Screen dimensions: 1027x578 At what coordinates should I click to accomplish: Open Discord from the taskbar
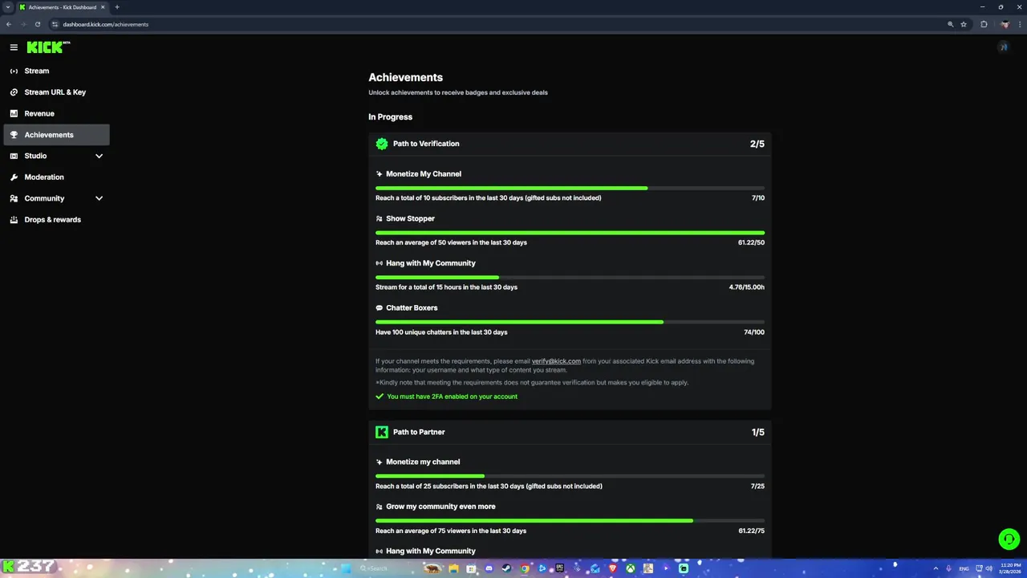(489, 568)
